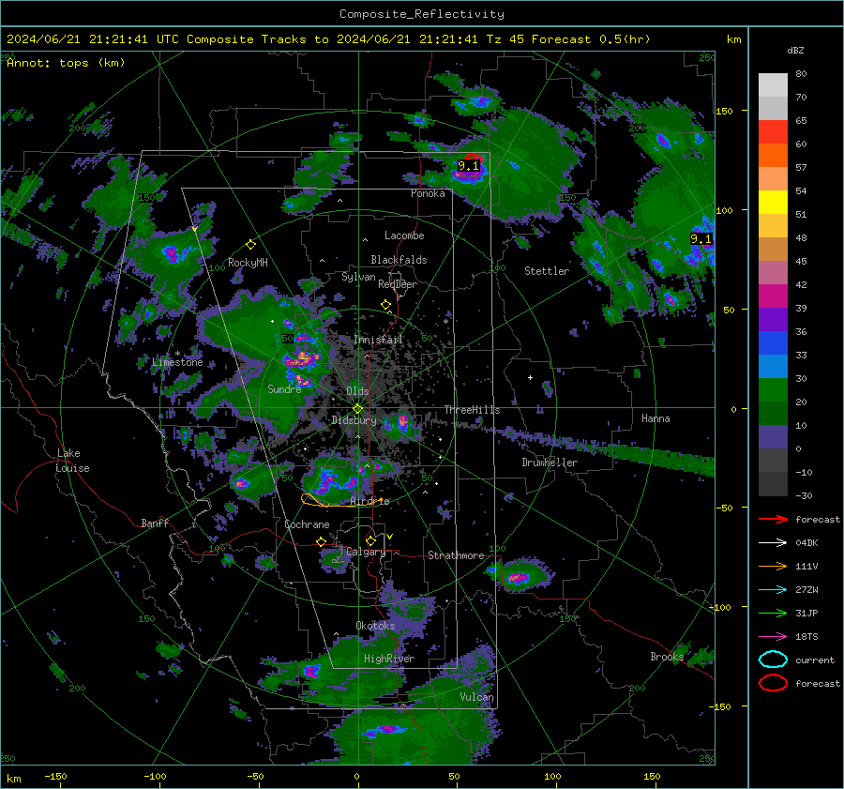This screenshot has width=844, height=789.
Task: Click the Annot: tops (km) label
Action: click(x=66, y=63)
